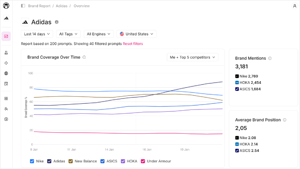Toggle the New Balance legend checkbox
This screenshot has height=169, width=300.
click(x=71, y=161)
